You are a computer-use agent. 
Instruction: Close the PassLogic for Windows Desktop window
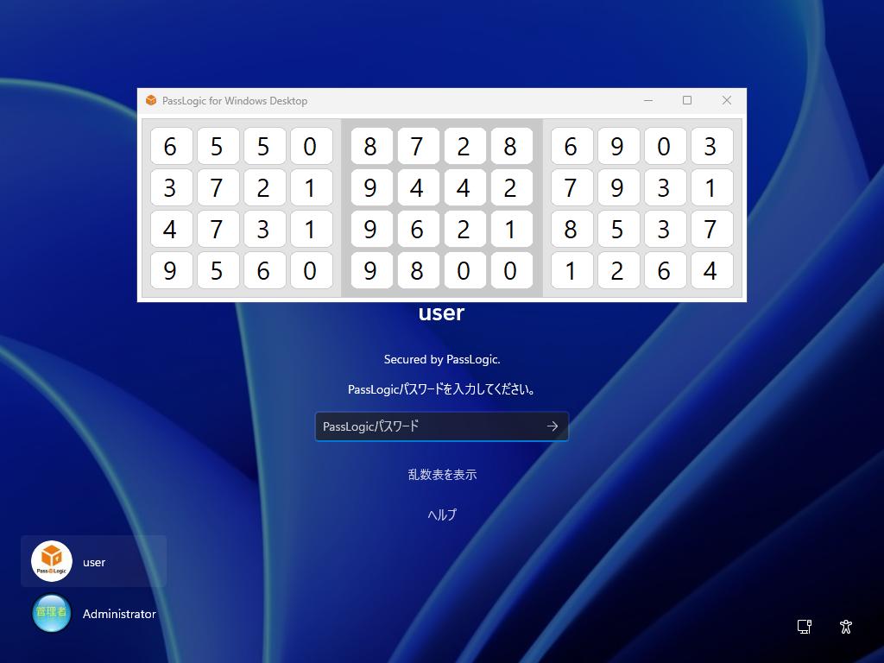click(x=727, y=100)
